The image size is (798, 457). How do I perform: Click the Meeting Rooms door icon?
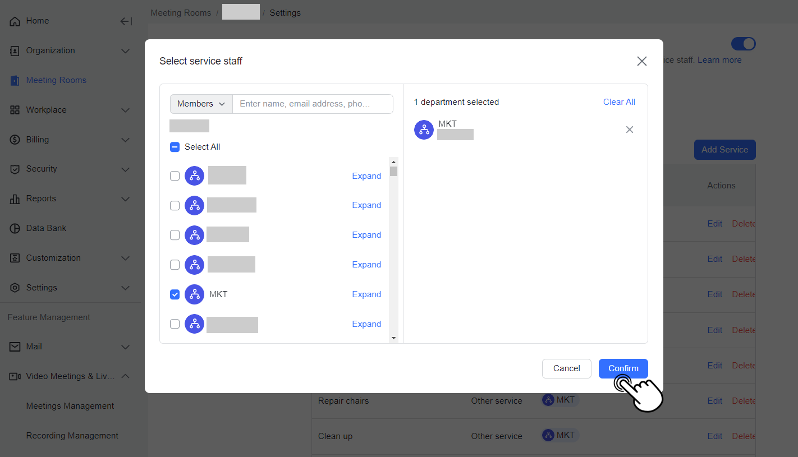coord(15,81)
